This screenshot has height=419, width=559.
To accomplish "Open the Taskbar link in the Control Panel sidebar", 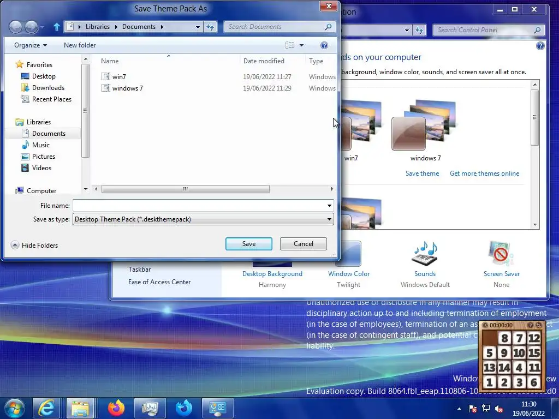I will pos(139,270).
